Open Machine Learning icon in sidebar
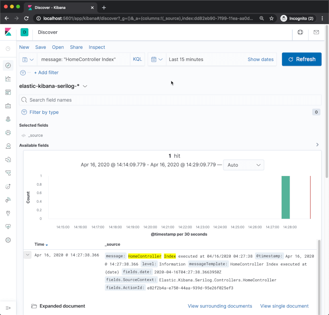This screenshot has height=315, width=329. [x=8, y=133]
